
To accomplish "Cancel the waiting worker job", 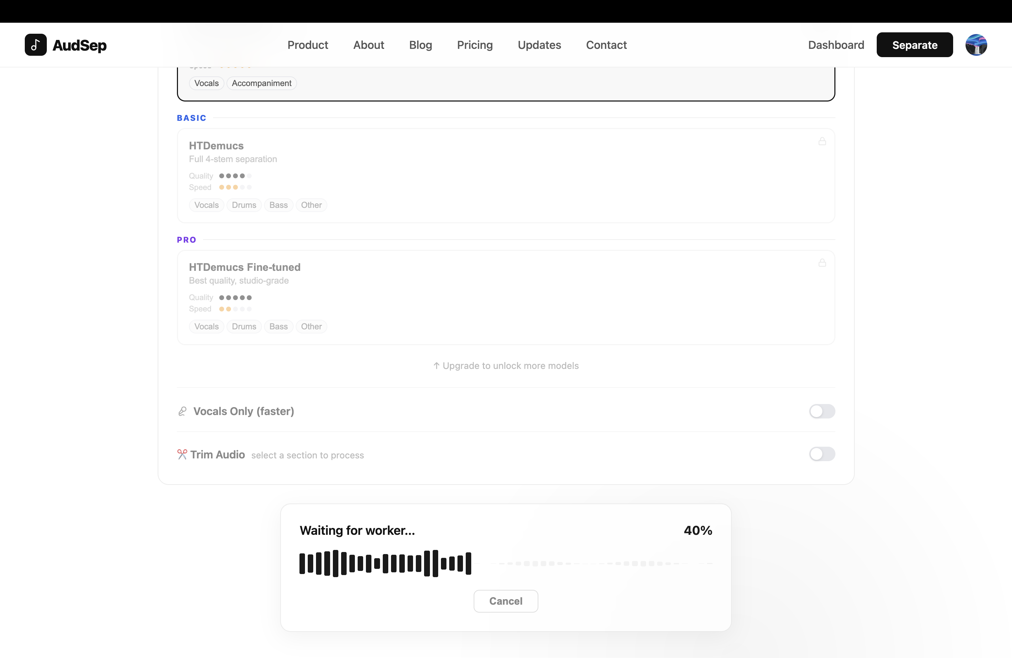I will (506, 601).
